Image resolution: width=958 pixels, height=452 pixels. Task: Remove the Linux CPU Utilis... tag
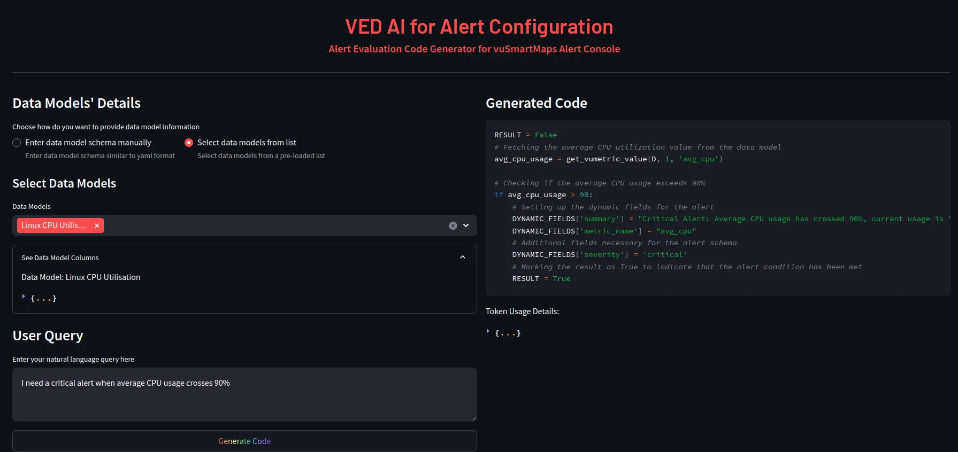tap(97, 225)
